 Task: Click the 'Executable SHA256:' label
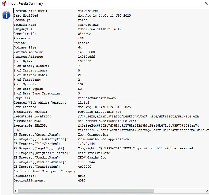[x=30, y=125]
